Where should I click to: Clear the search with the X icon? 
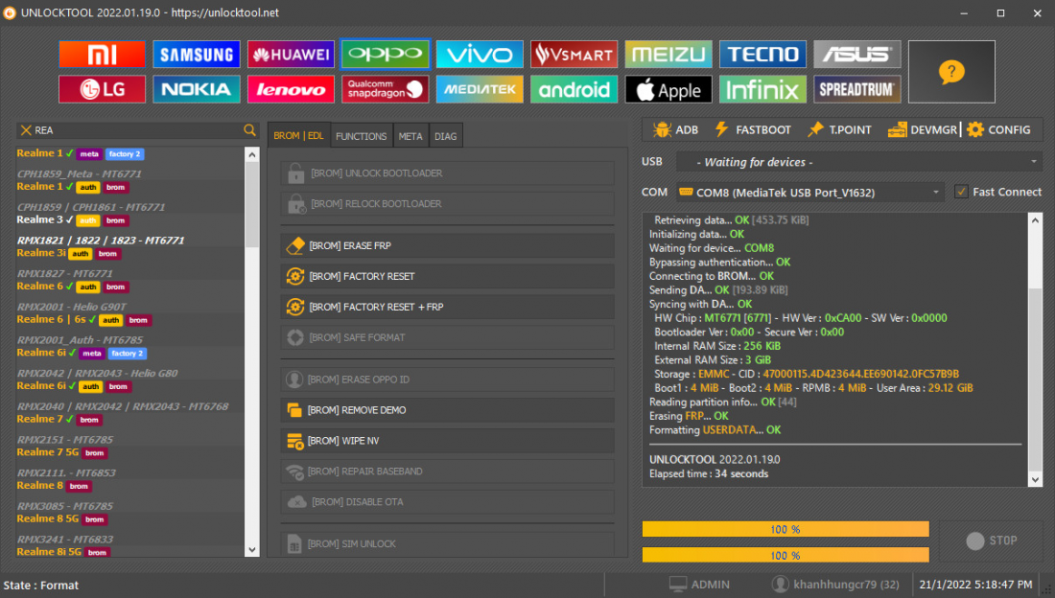[26, 129]
